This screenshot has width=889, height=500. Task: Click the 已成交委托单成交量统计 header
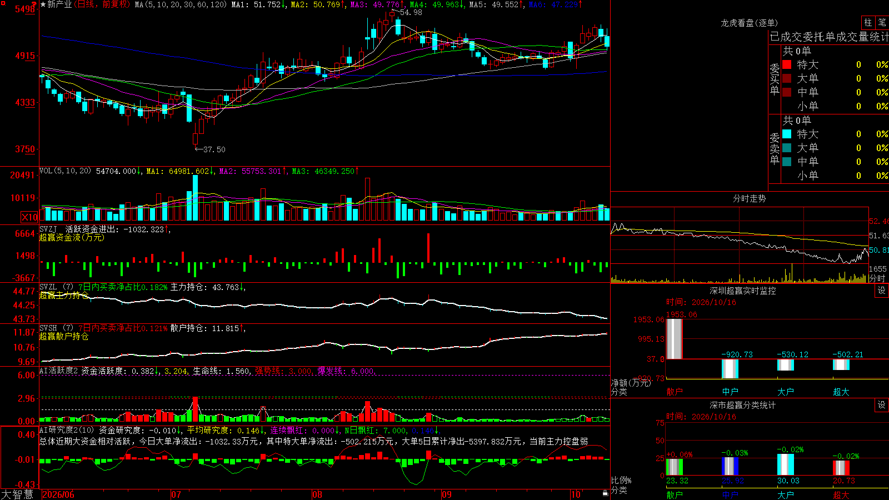pos(829,37)
